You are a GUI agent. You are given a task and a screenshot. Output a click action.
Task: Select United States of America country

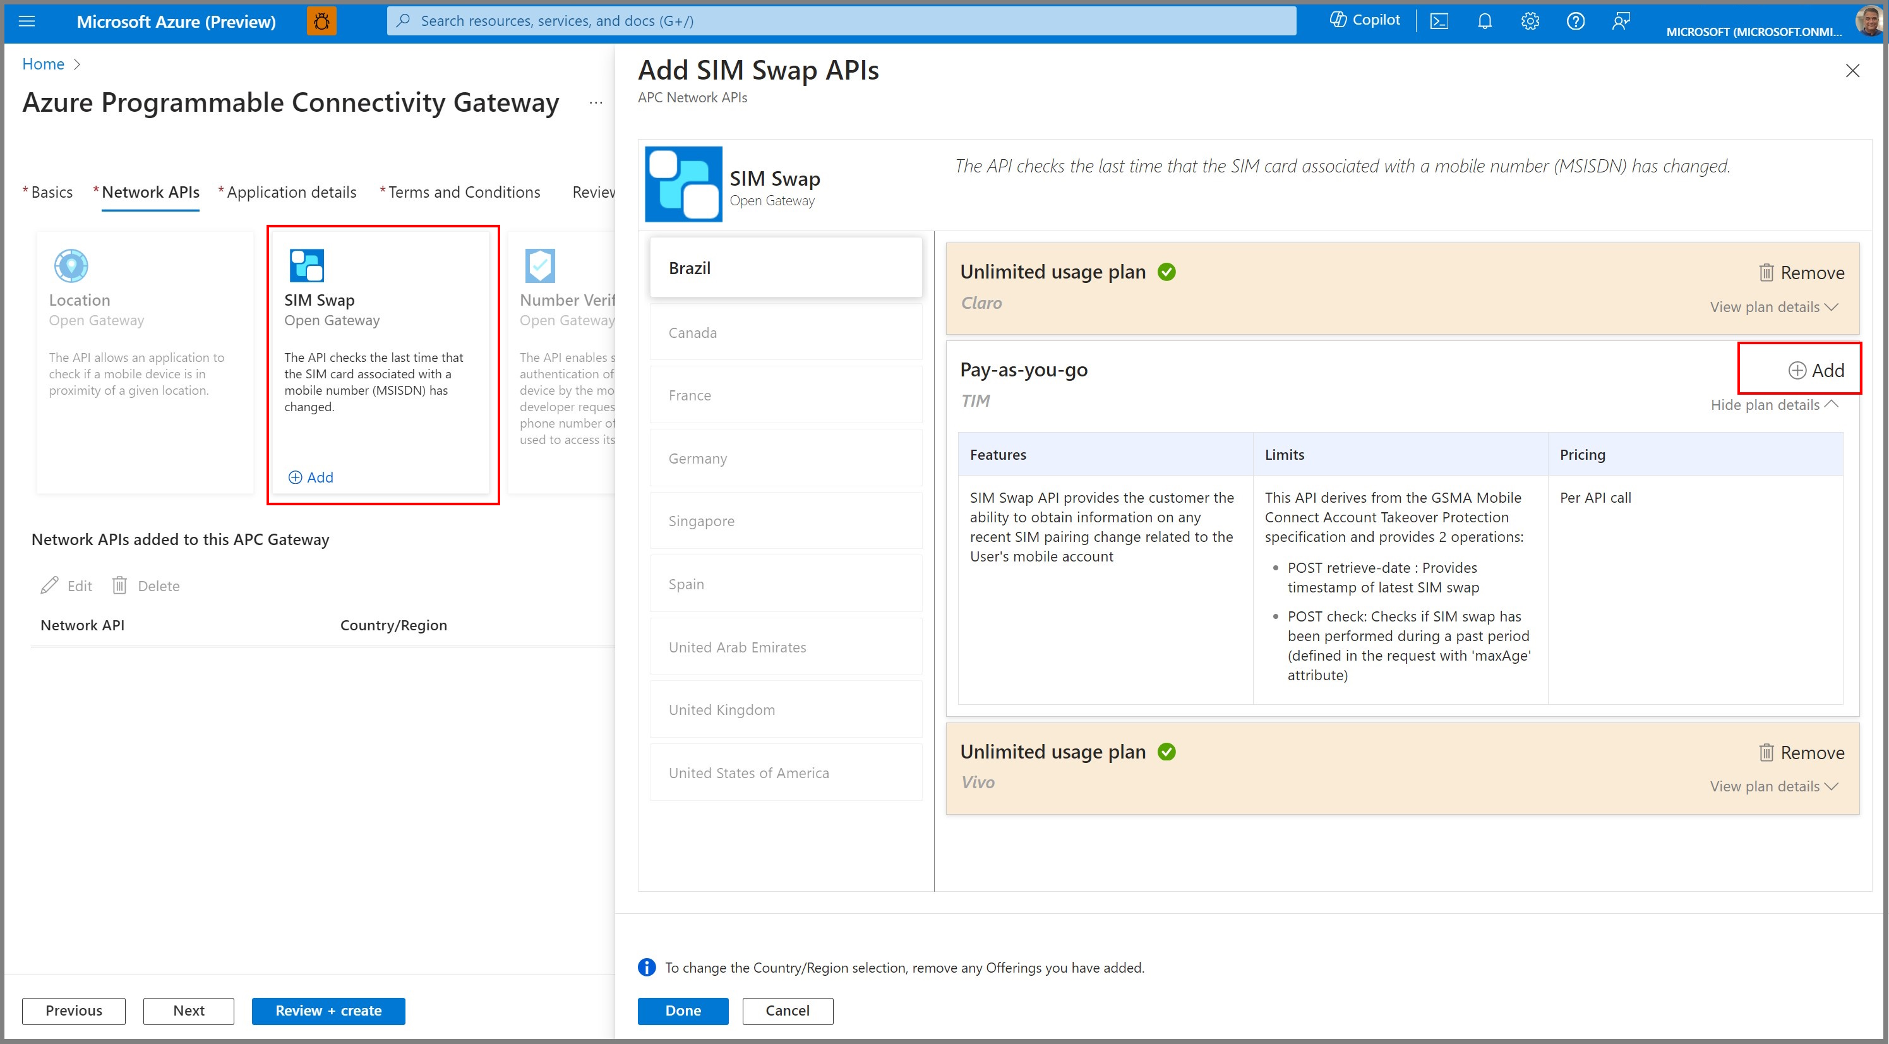(786, 772)
